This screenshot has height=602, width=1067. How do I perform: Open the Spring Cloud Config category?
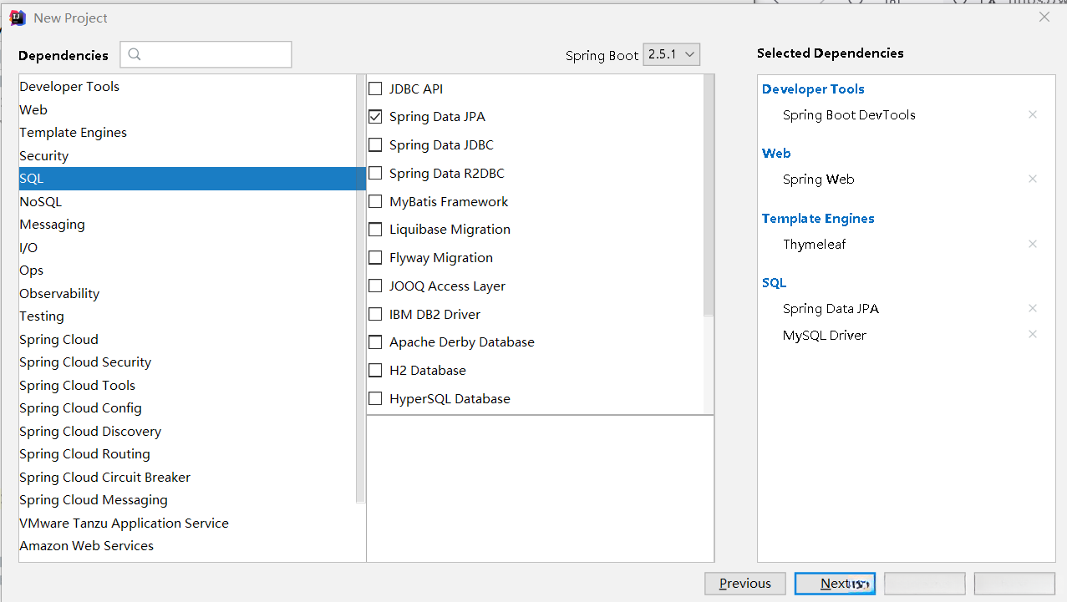pos(81,408)
